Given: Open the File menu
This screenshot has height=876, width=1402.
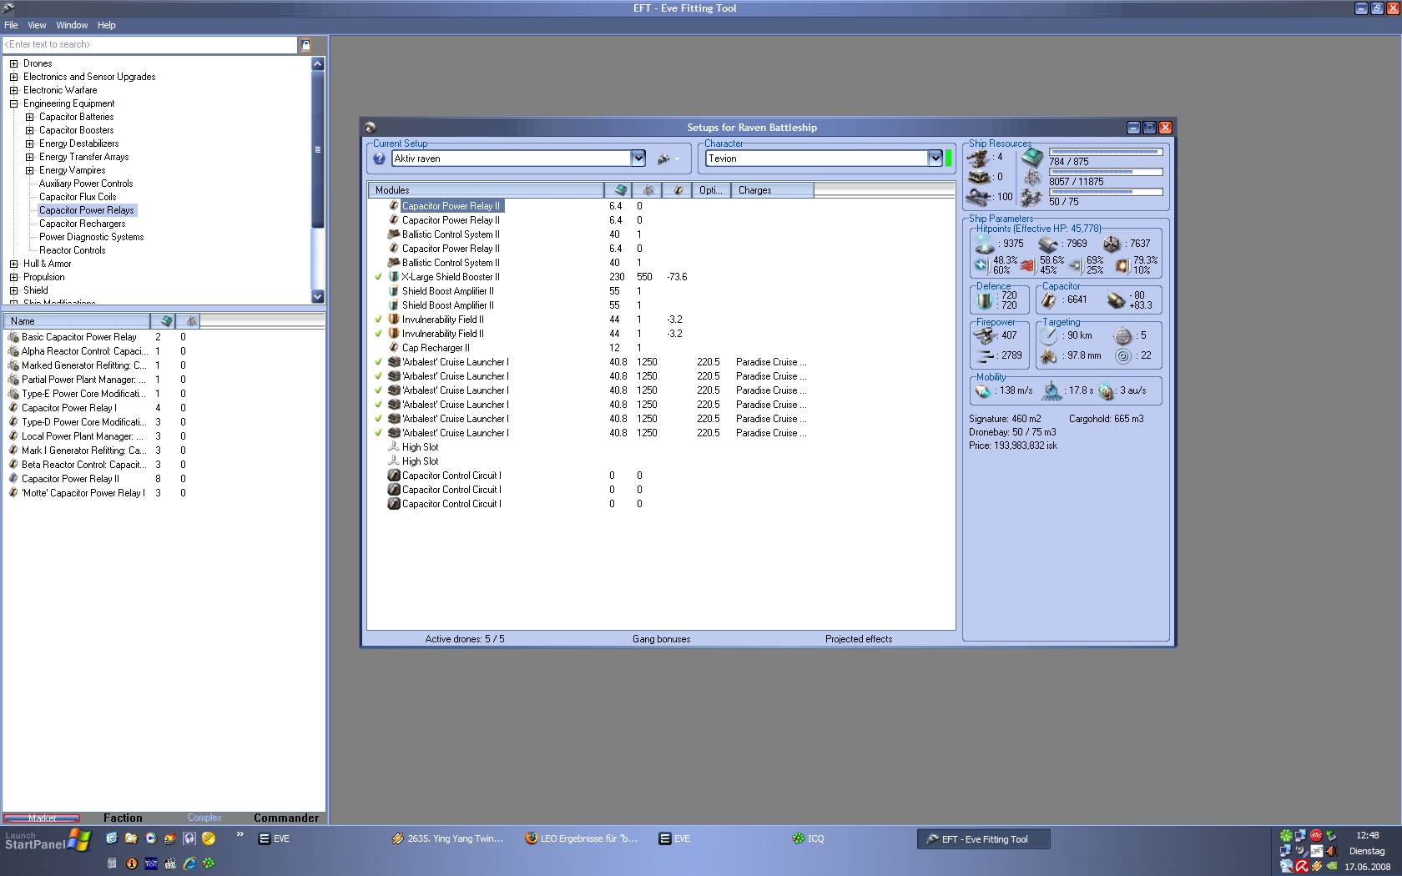Looking at the screenshot, I should click(11, 25).
